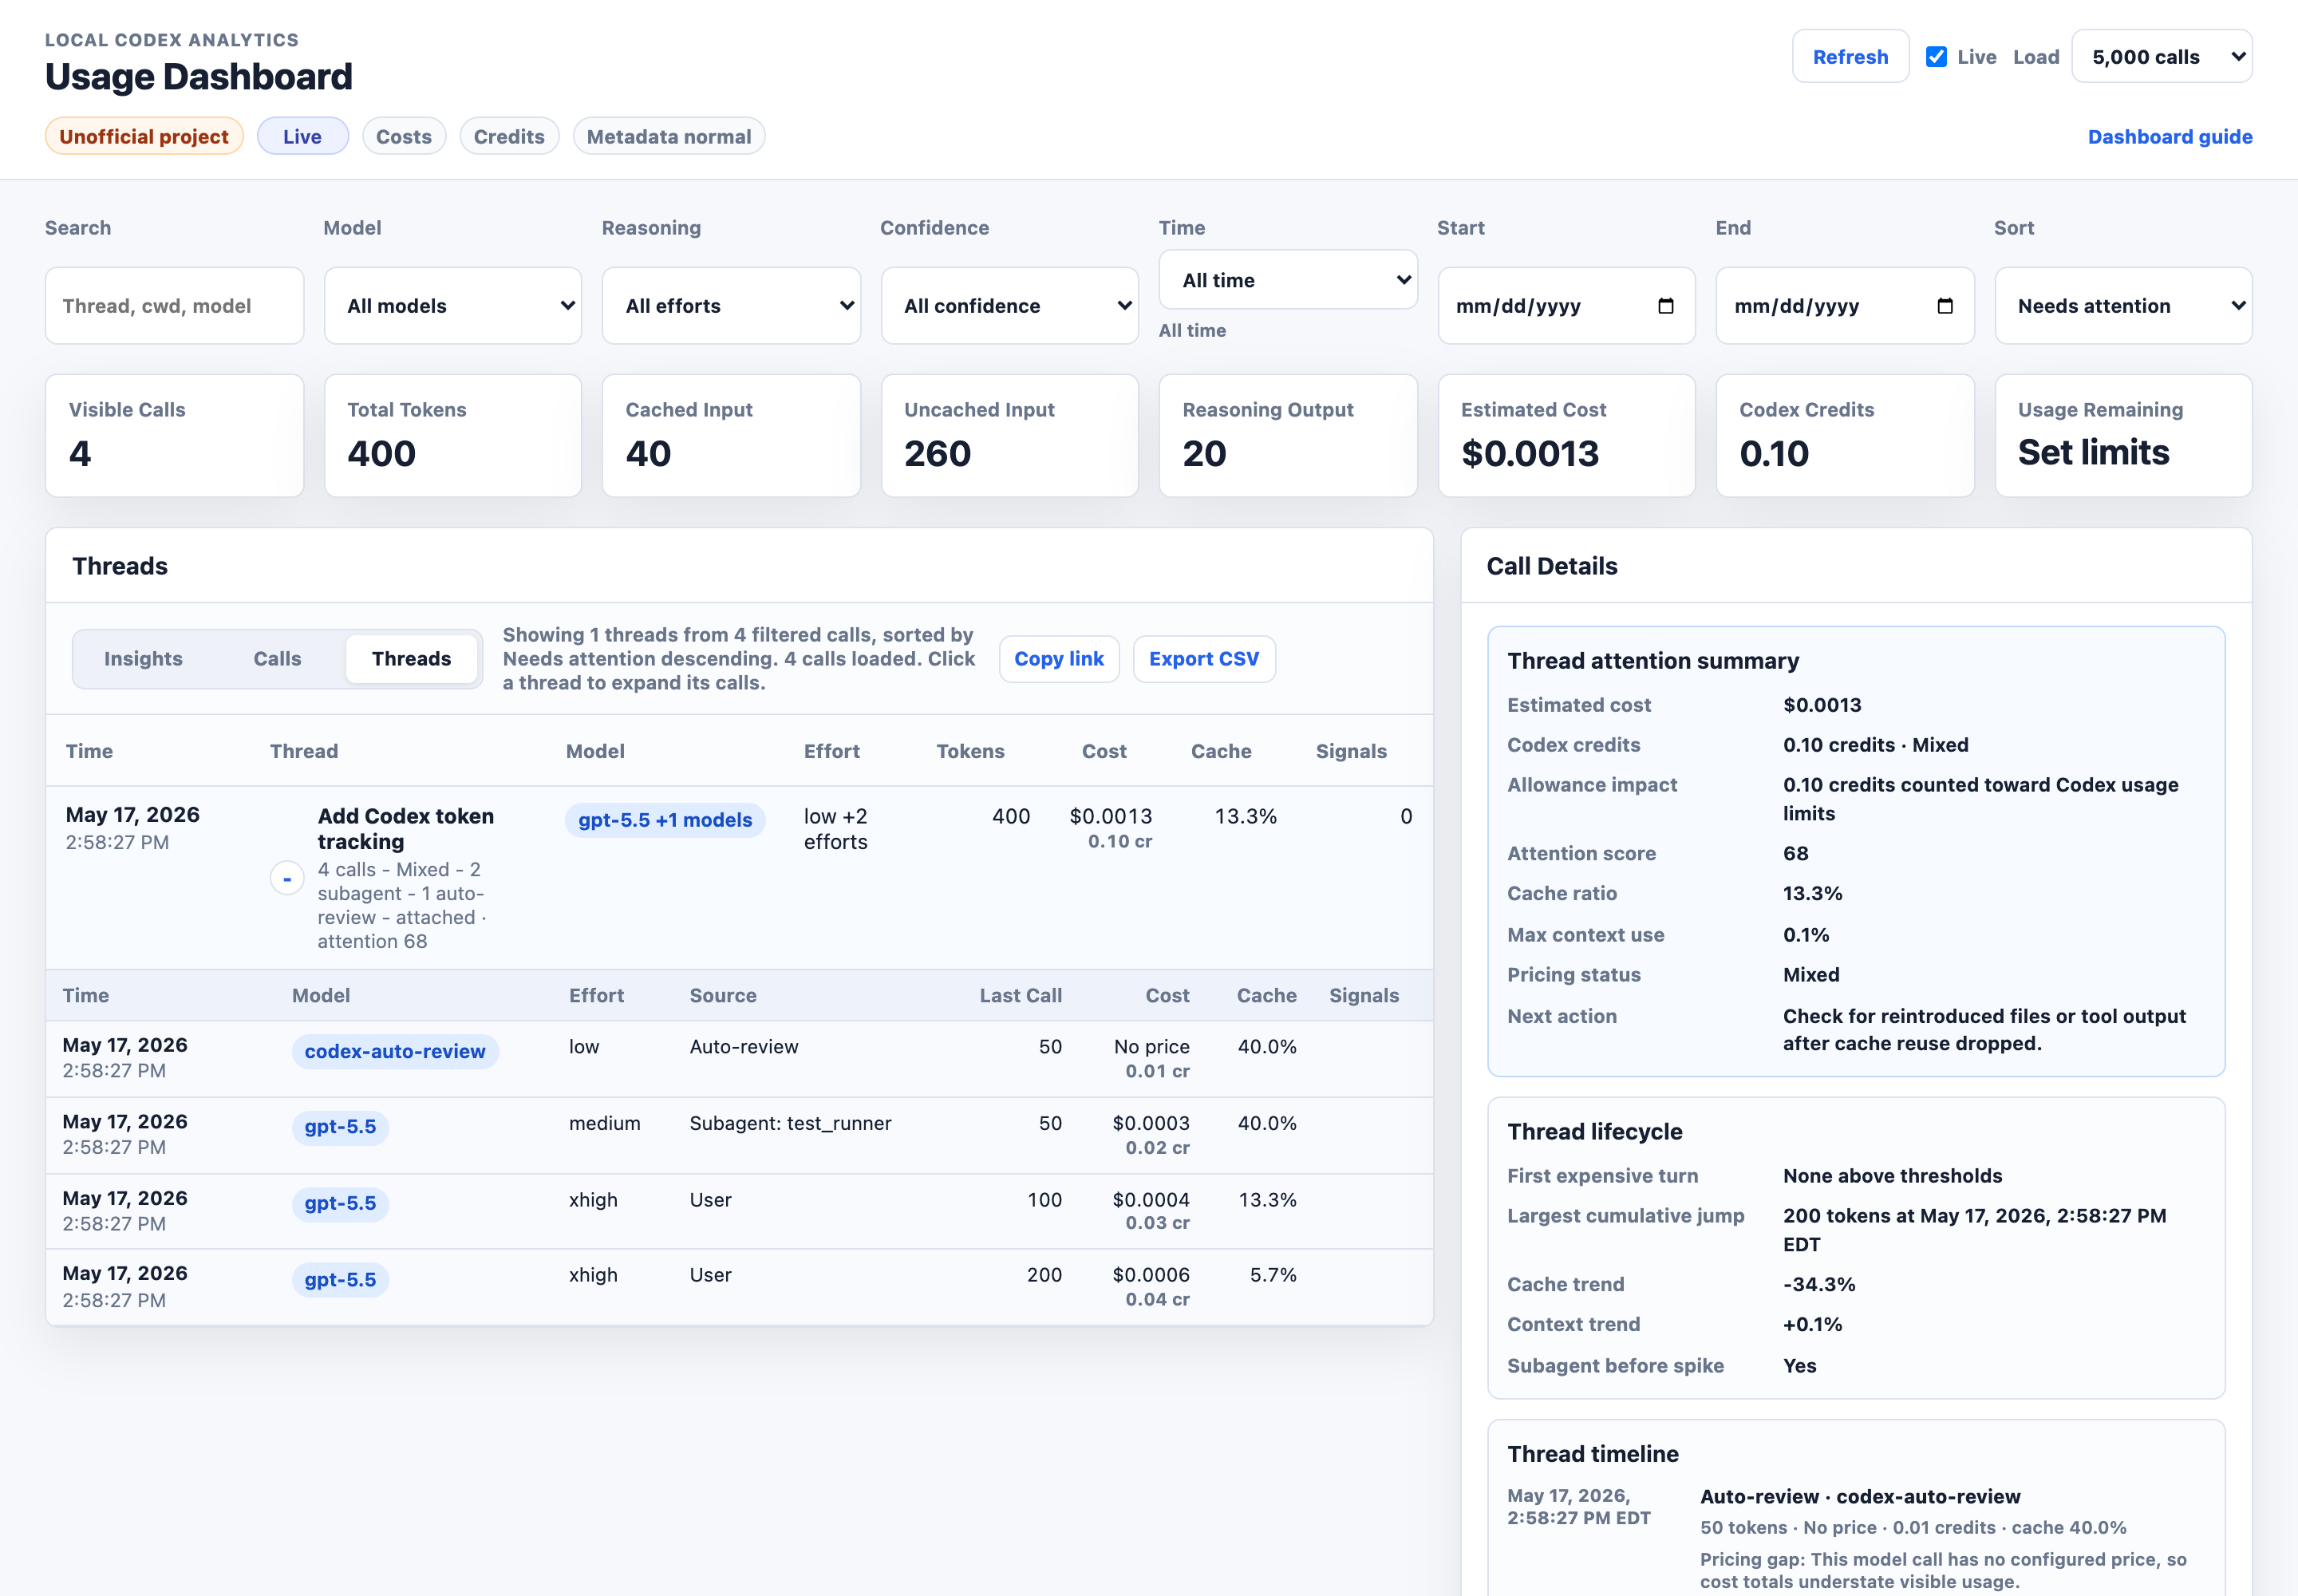Switch to the Calls tab
2298x1596 pixels.
(x=277, y=659)
